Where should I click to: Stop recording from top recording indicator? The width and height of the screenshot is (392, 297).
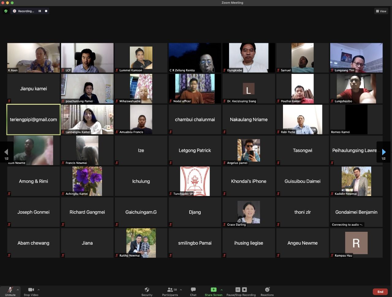pyautogui.click(x=46, y=11)
